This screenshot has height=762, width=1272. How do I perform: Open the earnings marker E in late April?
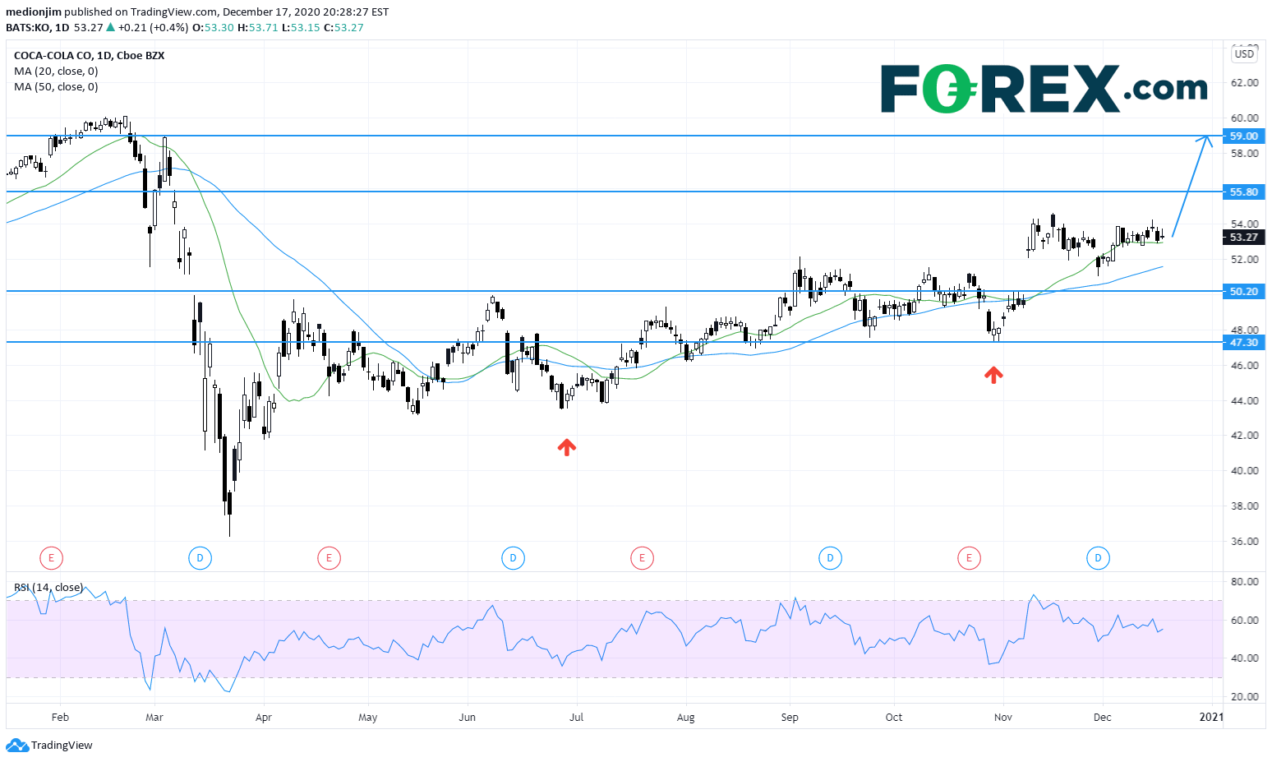329,559
